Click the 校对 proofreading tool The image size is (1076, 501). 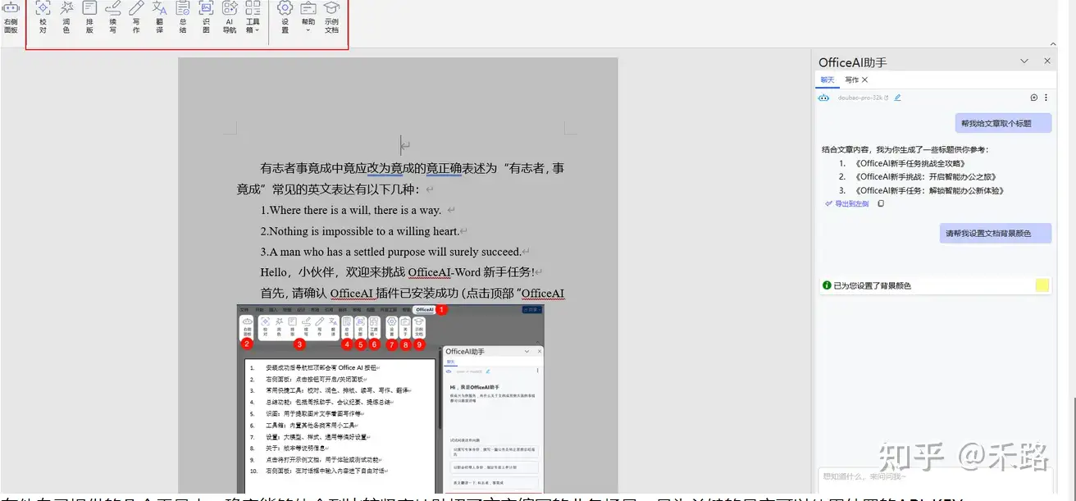(43, 17)
